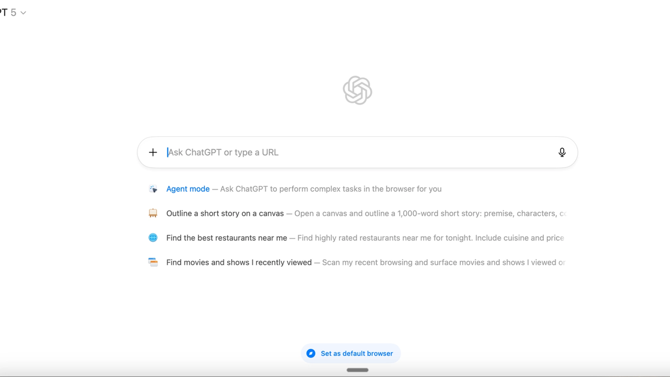Click the plus attach icon in search bar

click(x=153, y=152)
